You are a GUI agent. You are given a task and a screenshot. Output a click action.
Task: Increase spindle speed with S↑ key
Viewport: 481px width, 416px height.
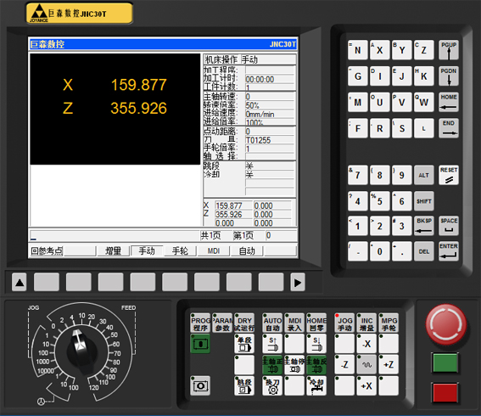coord(272,344)
